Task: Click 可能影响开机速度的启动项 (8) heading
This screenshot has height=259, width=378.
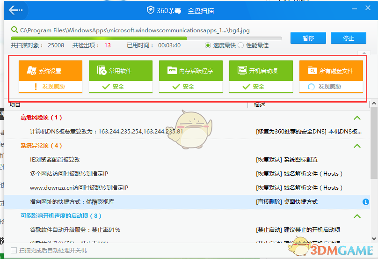Action: tap(61, 216)
